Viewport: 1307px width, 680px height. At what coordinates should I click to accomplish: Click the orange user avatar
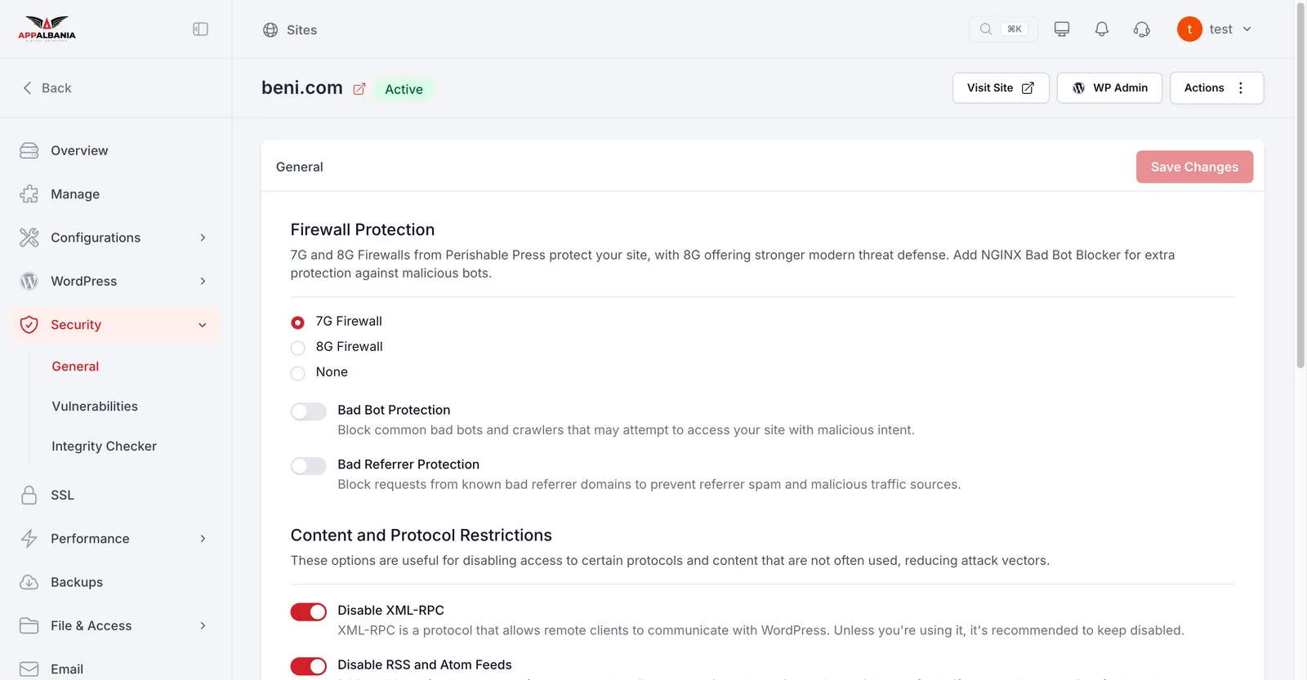pos(1189,29)
